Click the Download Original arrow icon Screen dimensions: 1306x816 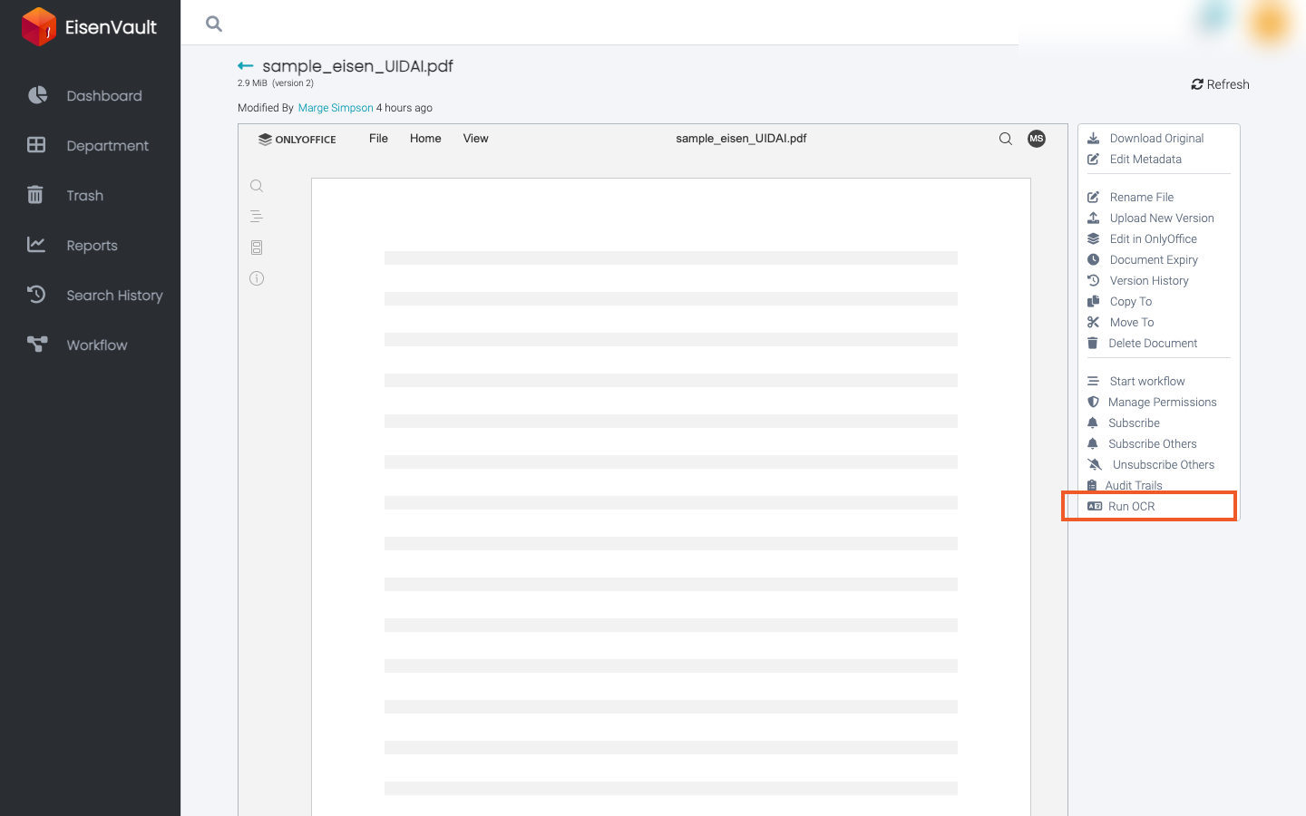point(1094,138)
